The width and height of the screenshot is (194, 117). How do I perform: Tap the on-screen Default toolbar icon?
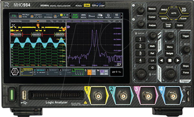tap(92, 16)
